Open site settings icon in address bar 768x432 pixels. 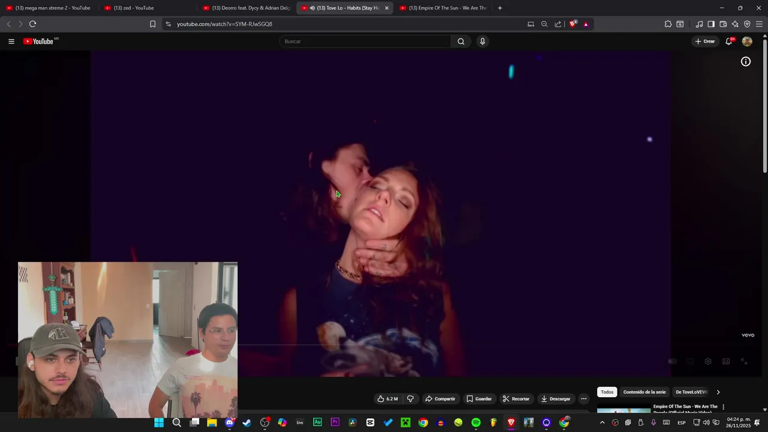tap(168, 24)
